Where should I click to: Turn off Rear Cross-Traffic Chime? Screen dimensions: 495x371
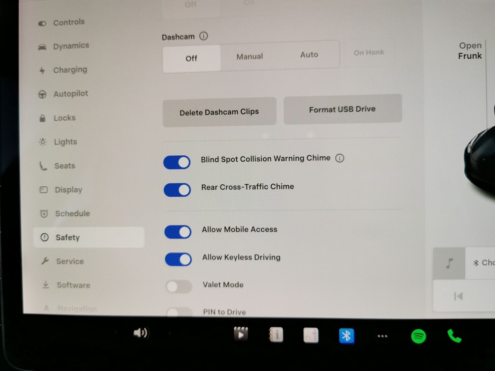177,190
